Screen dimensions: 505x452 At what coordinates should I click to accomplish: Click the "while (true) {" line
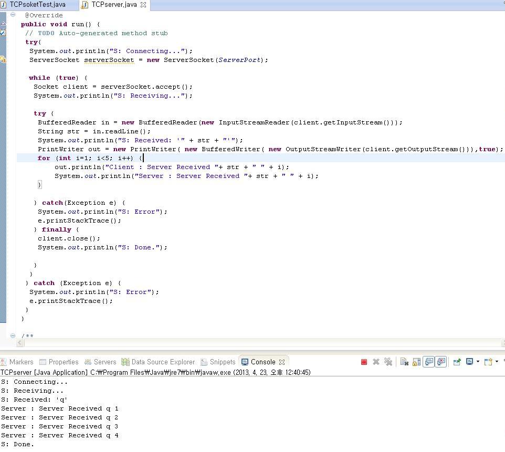58,78
